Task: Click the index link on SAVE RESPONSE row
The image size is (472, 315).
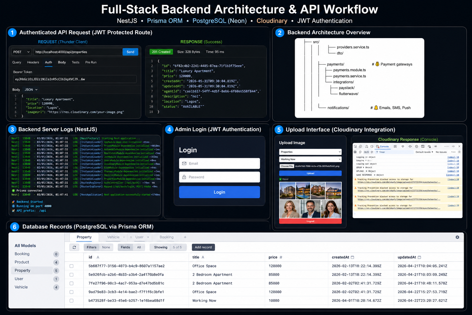Action: (x=452, y=175)
